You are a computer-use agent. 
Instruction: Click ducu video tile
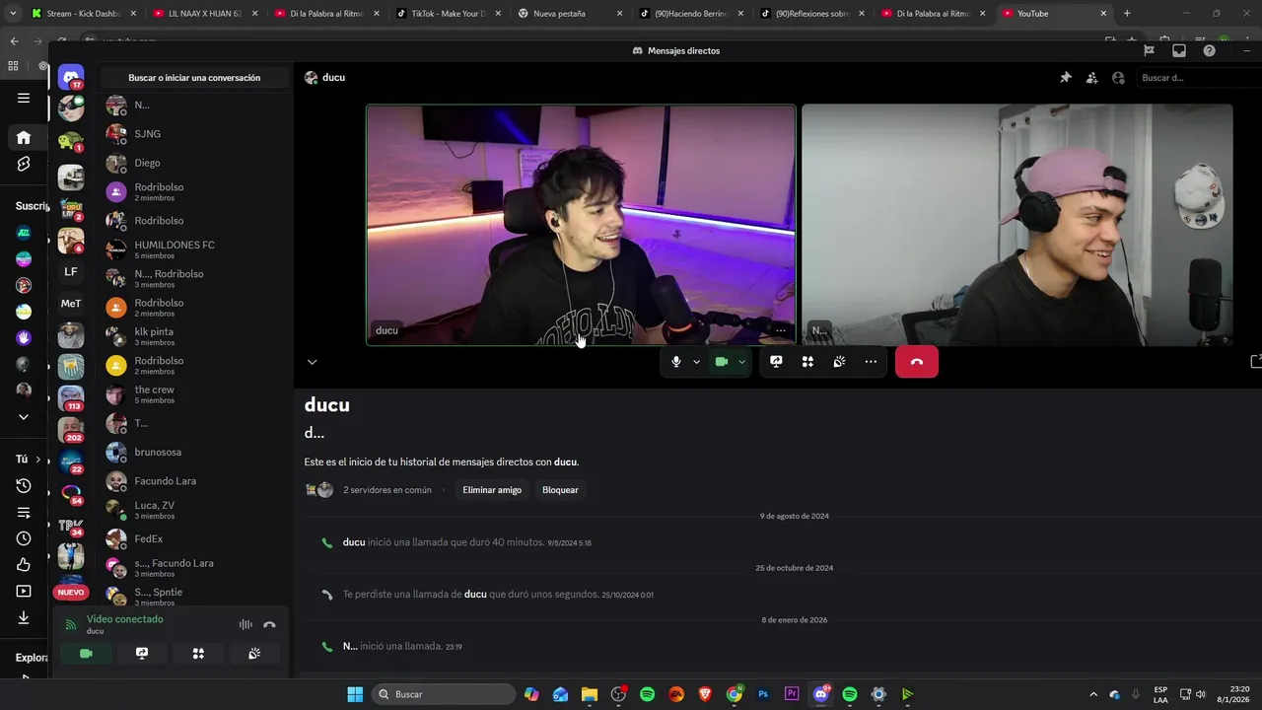pyautogui.click(x=581, y=225)
